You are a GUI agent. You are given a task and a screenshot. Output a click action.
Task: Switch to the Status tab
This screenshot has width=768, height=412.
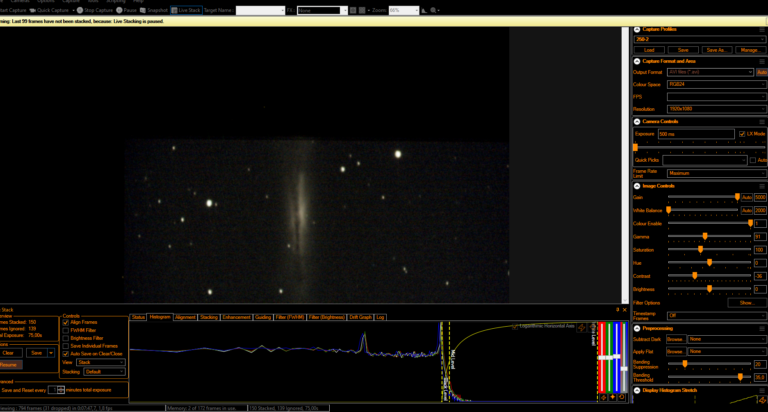click(x=138, y=317)
